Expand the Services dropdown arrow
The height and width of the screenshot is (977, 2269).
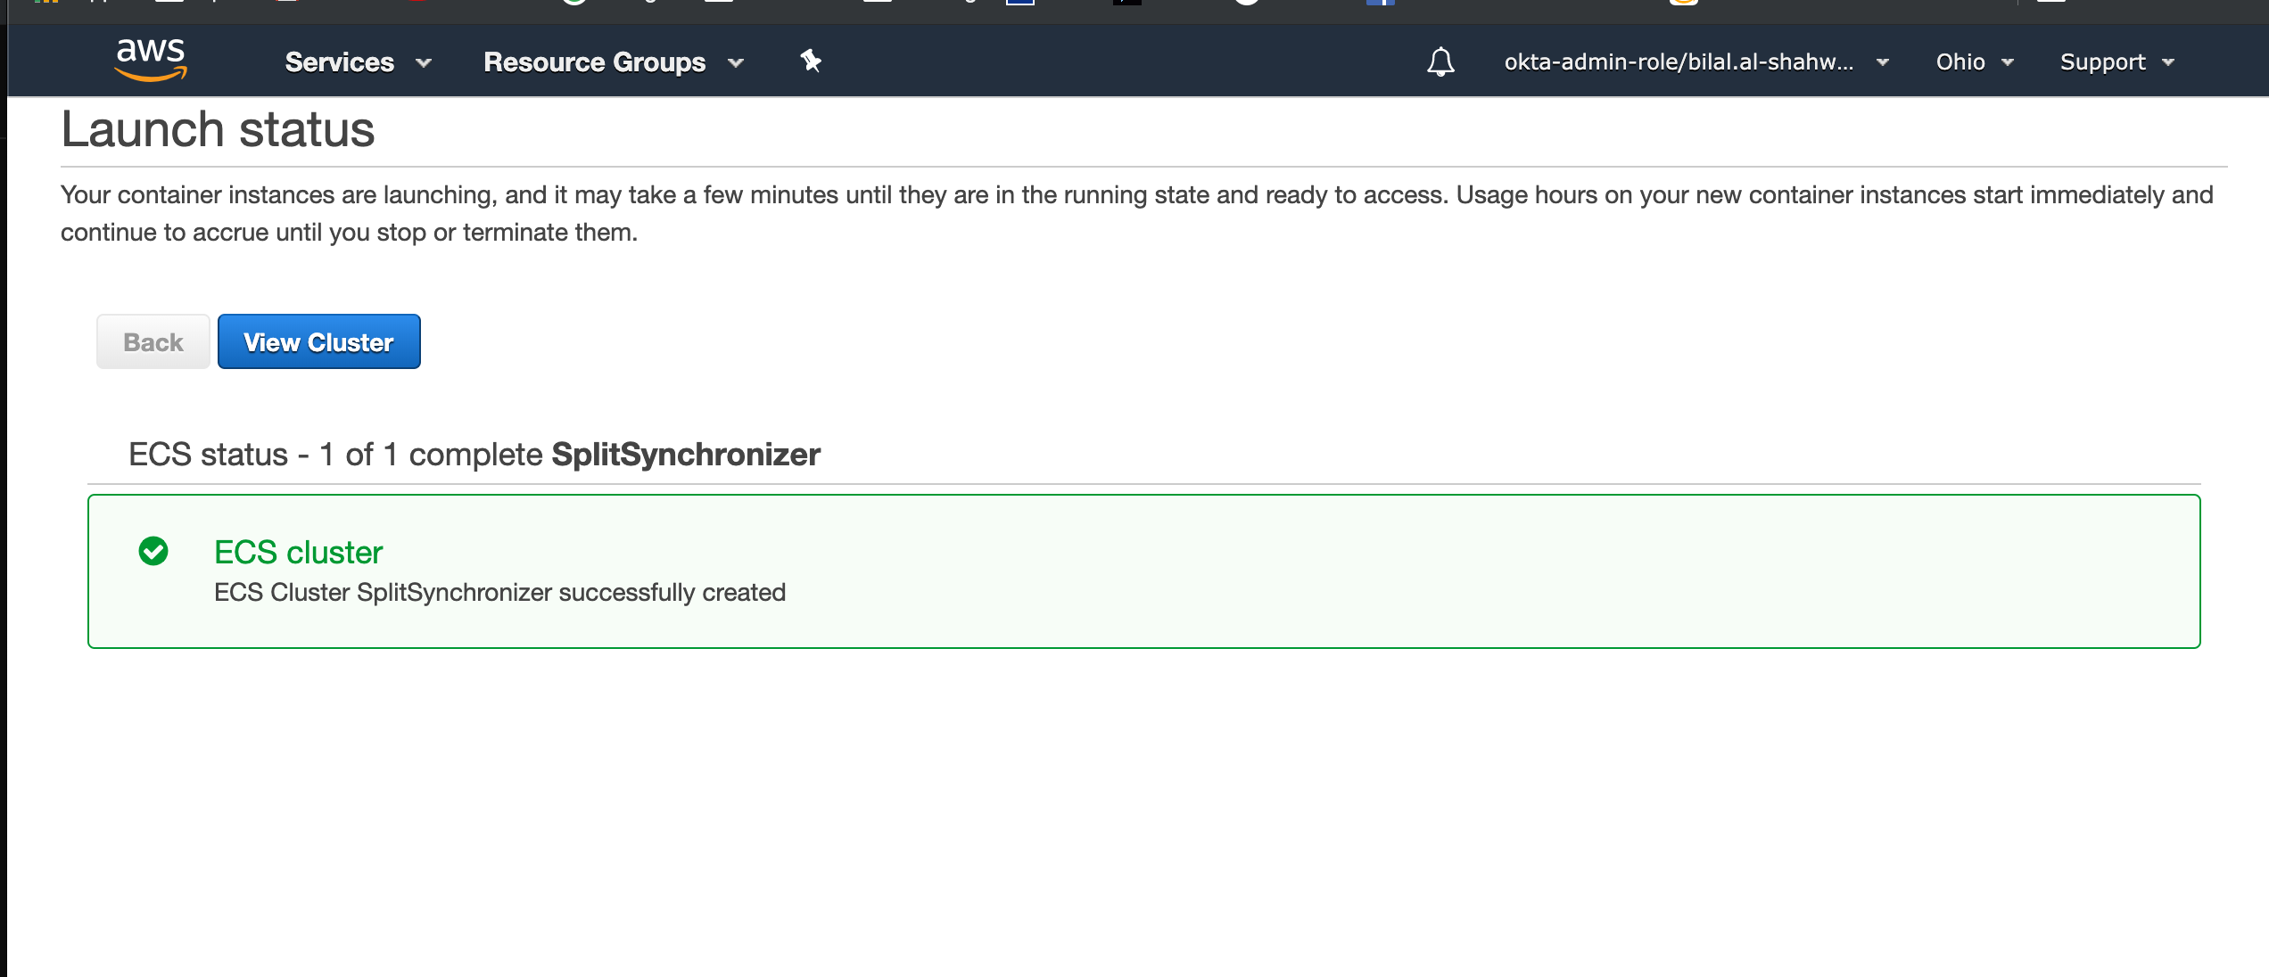tap(425, 62)
